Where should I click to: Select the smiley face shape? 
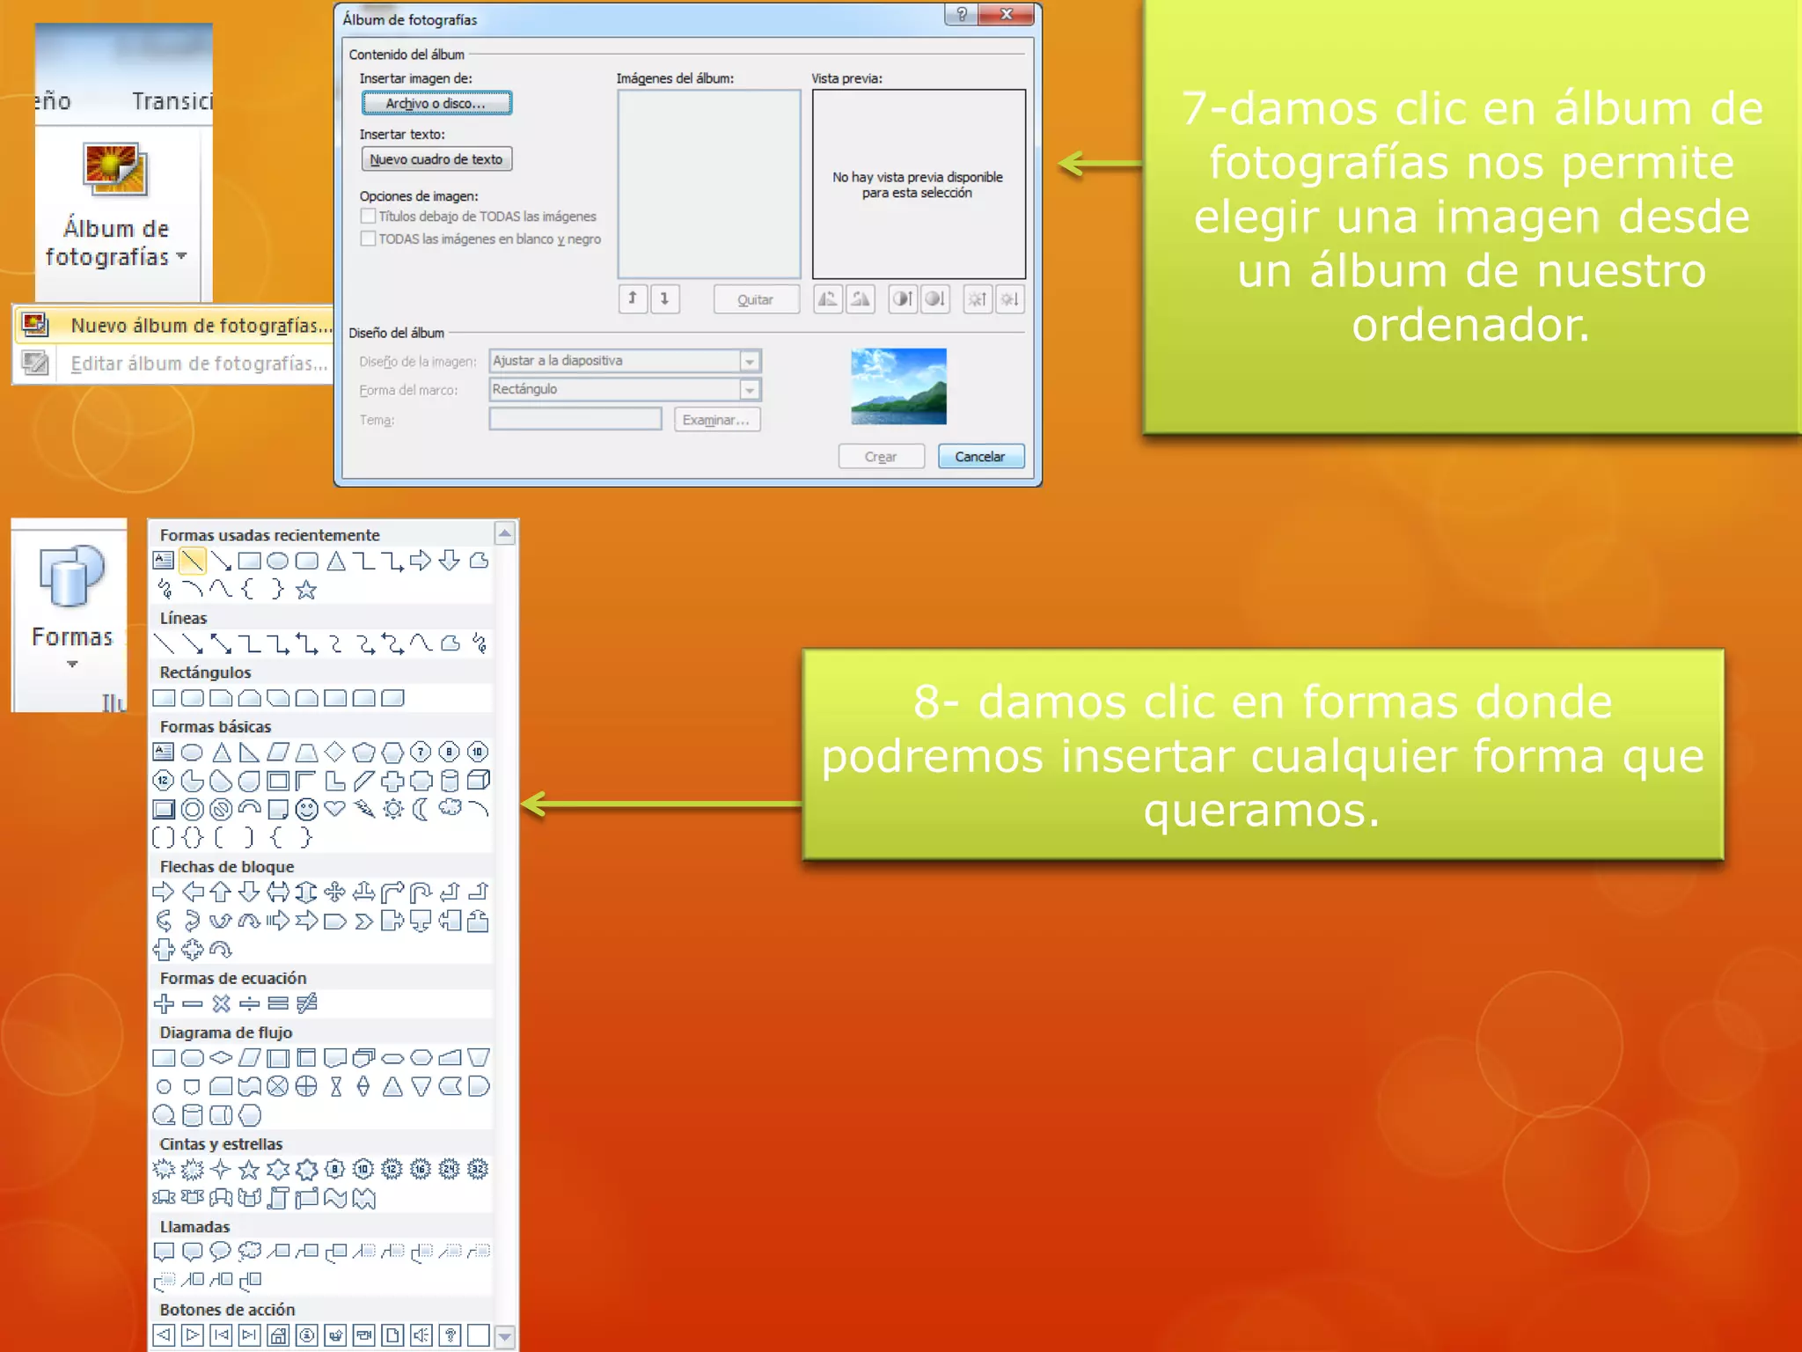(x=306, y=809)
